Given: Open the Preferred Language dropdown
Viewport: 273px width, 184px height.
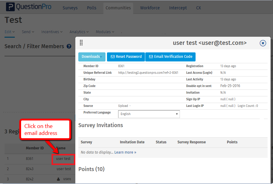Looking at the screenshot, I should coord(149,114).
